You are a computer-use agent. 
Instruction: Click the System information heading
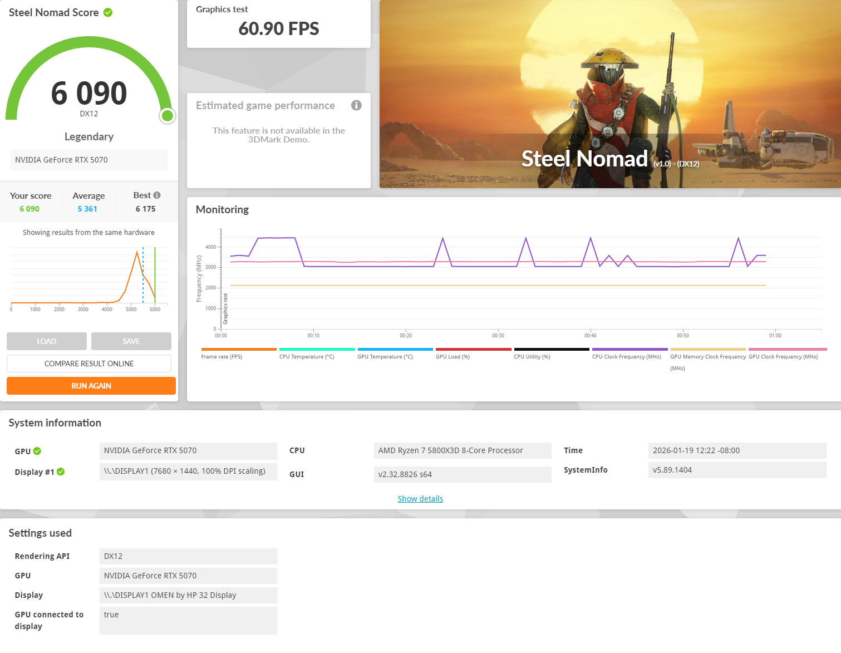[x=55, y=423]
